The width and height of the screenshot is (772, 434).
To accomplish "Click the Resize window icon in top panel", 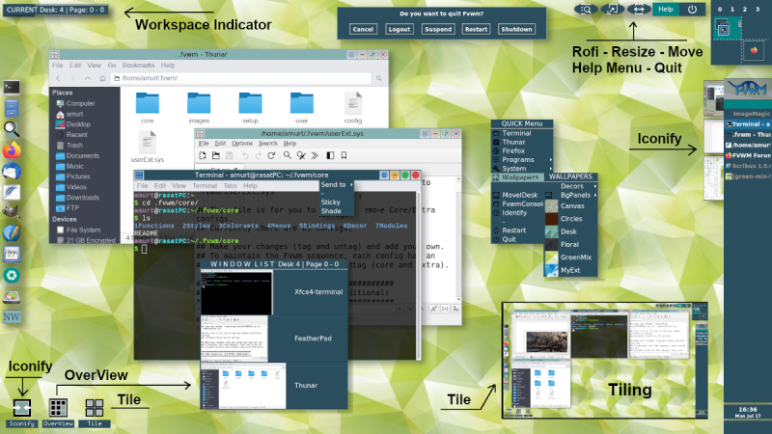I will pyautogui.click(x=612, y=10).
